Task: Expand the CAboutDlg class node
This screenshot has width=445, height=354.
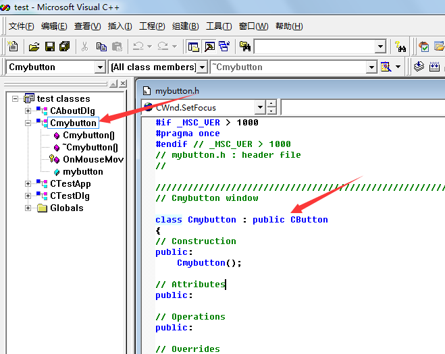Action: click(x=28, y=111)
